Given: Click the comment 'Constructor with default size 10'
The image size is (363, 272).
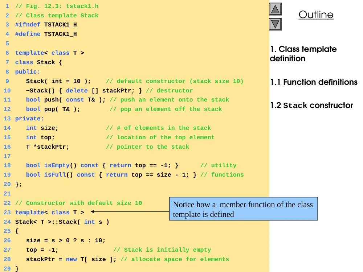Looking at the screenshot, I should point(84,203).
